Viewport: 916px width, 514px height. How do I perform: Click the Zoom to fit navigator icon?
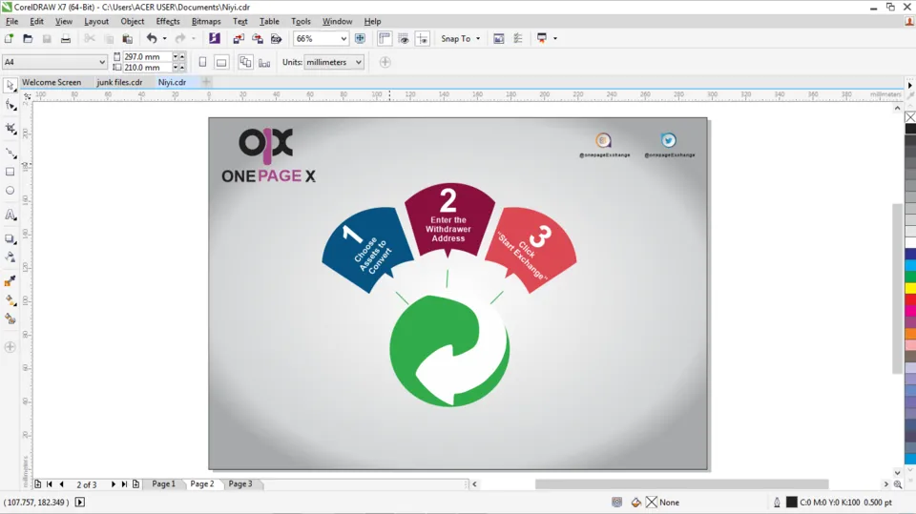[x=898, y=484]
